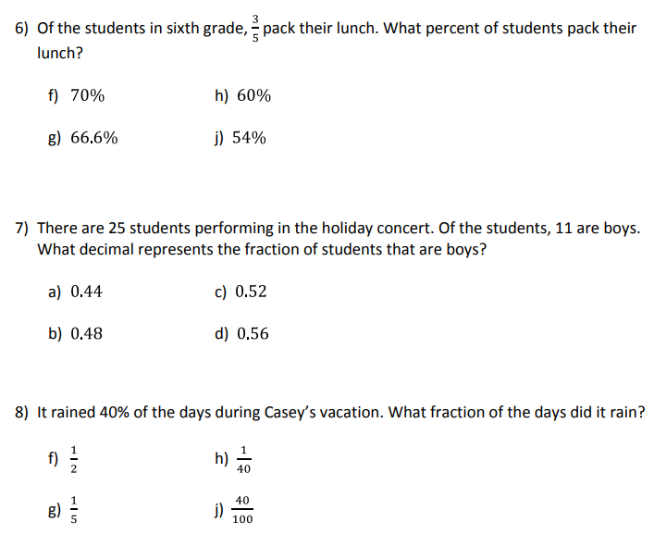
Task: Choose answer g) 66.6% in question 6
Action: click(82, 138)
